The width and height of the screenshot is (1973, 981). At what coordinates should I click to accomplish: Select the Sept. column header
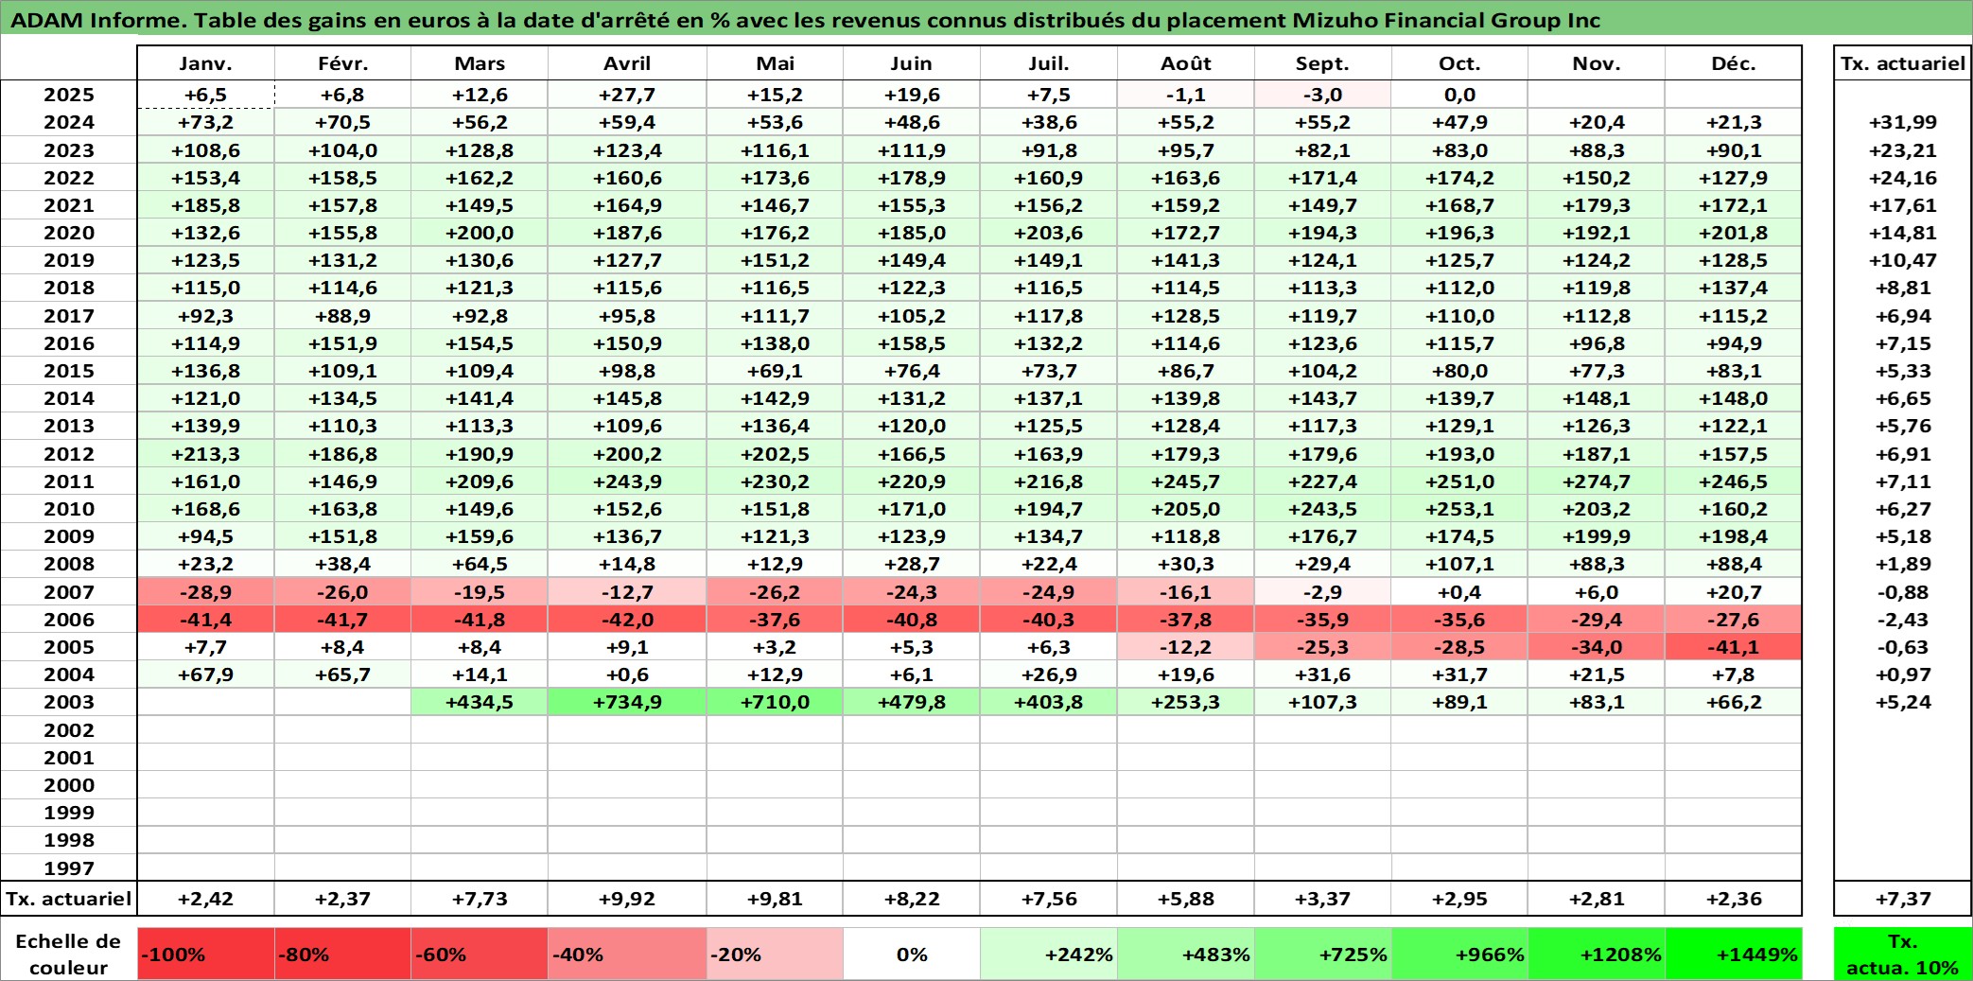click(1322, 63)
